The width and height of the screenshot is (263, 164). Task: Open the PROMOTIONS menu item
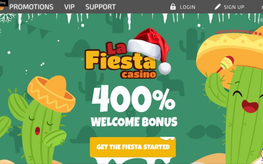31,7
